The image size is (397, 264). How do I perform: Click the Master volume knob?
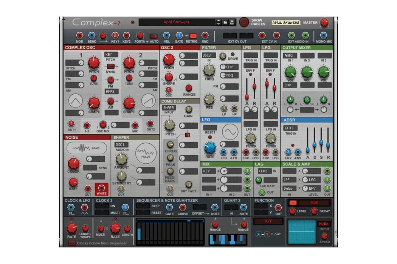[324, 22]
